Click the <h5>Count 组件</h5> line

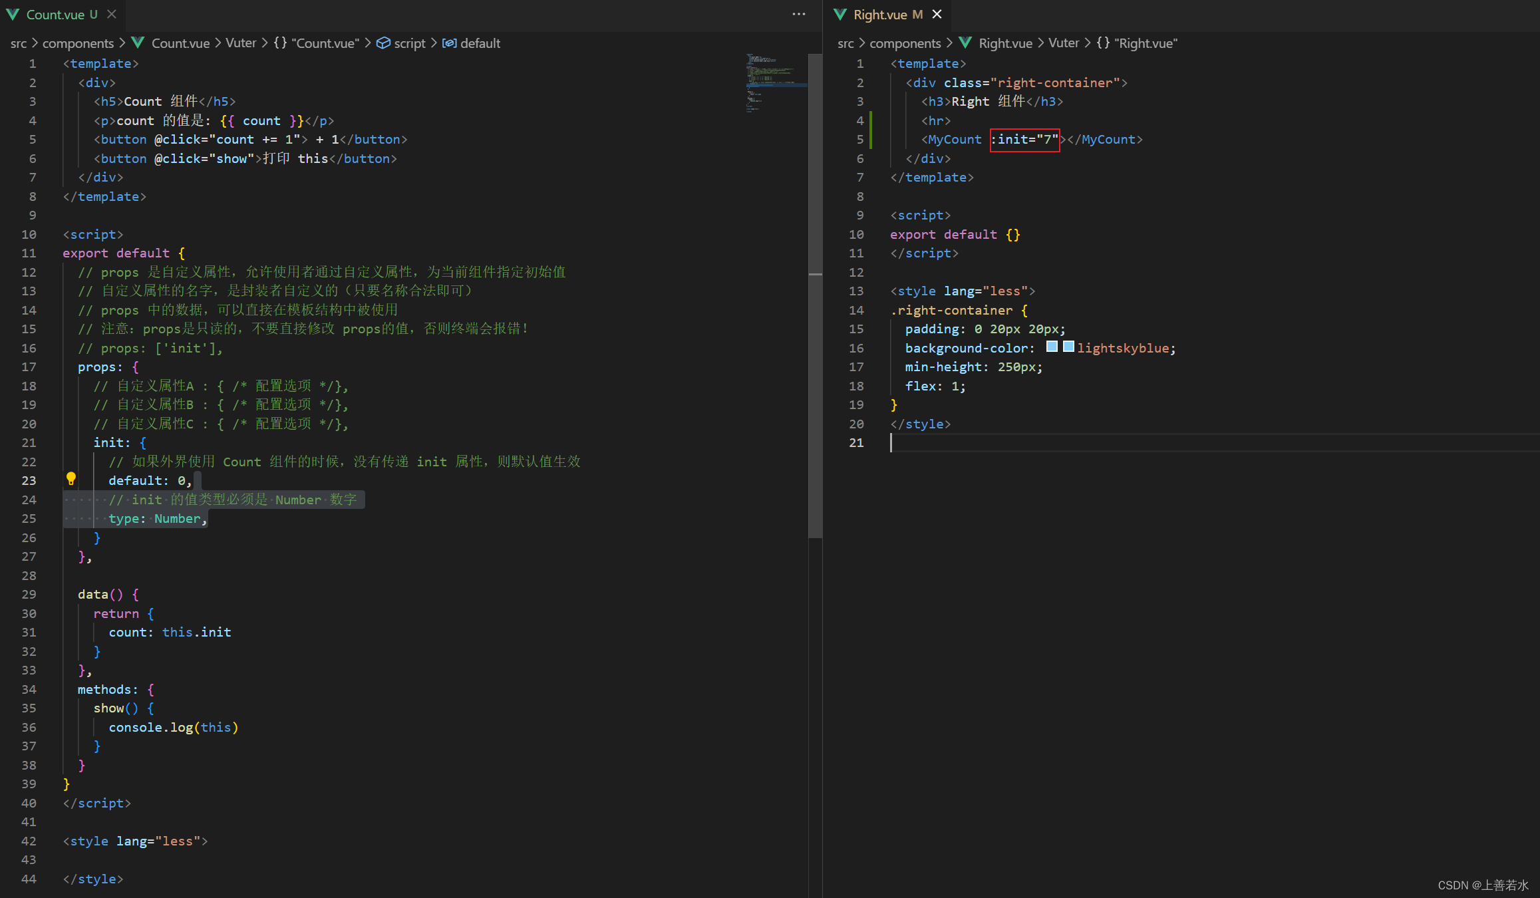coord(164,101)
